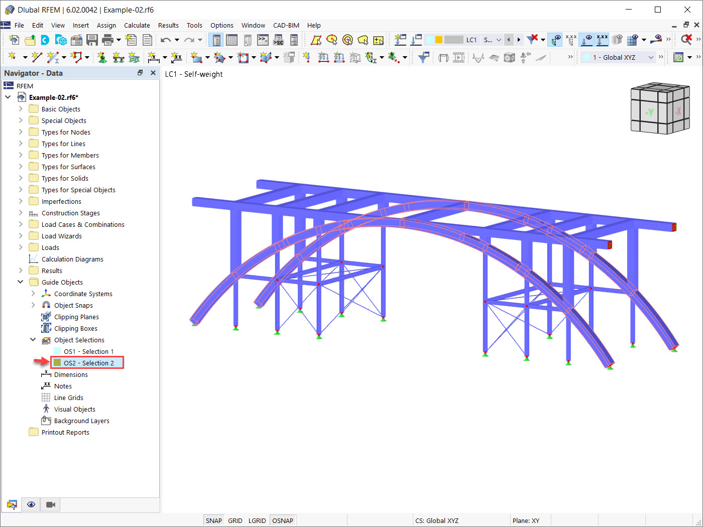Open the Options menu
The height and width of the screenshot is (527, 703).
coord(222,25)
